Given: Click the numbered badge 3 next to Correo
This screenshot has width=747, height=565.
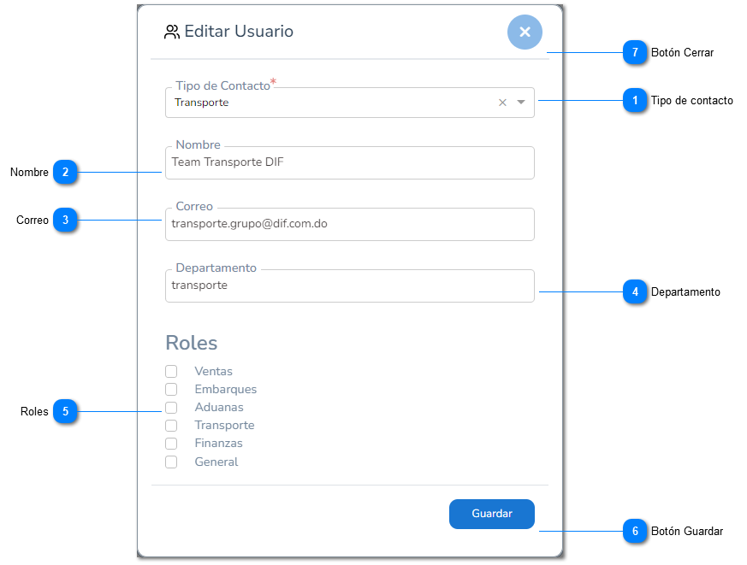Looking at the screenshot, I should pyautogui.click(x=65, y=220).
